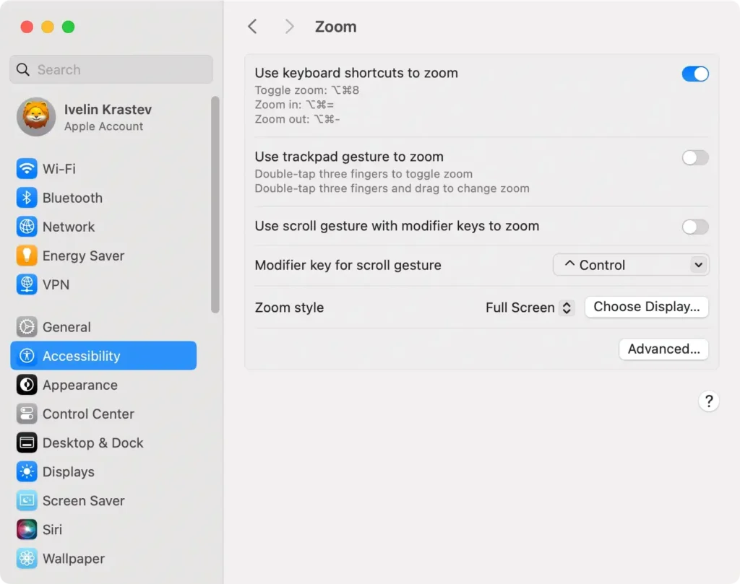Open the modifier key dropdown

click(x=630, y=264)
